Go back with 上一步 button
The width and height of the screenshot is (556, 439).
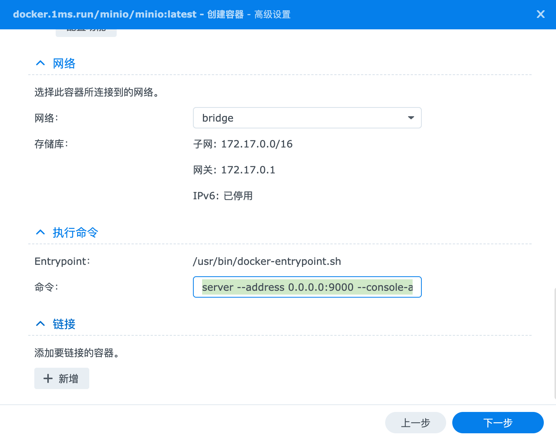point(415,423)
